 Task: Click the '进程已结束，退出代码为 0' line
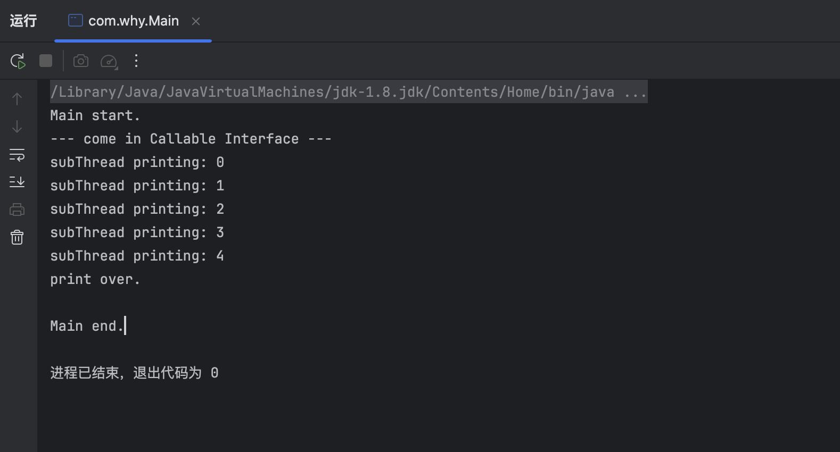click(134, 373)
